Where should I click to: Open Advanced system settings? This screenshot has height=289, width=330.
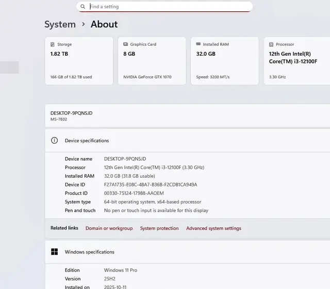[213, 228]
